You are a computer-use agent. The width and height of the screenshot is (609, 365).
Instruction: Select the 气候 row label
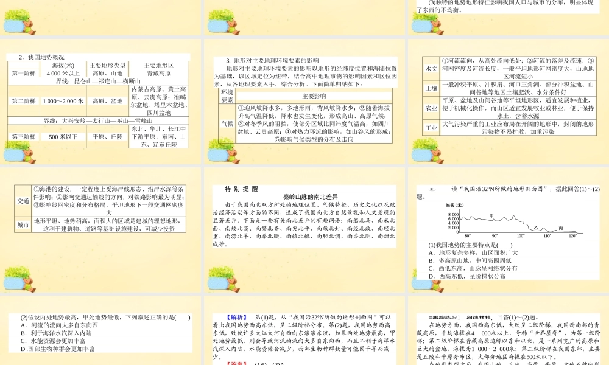(227, 123)
